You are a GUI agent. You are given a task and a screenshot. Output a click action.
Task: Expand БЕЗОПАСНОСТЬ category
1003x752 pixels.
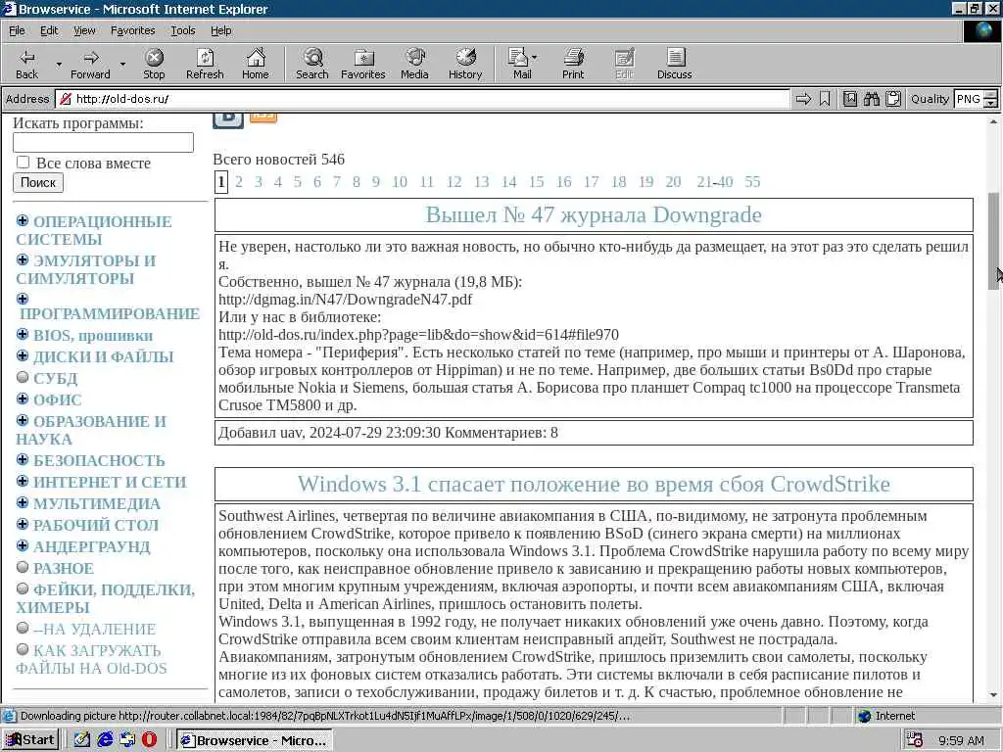(x=23, y=460)
